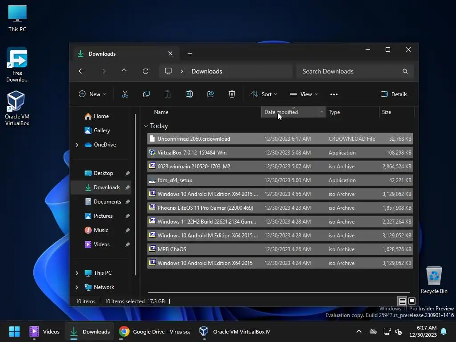Click the OneDrive cloud tray icon
456x342 pixels.
pyautogui.click(x=373, y=331)
